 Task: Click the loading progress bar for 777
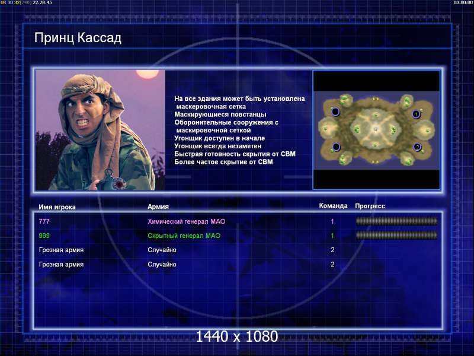click(396, 221)
